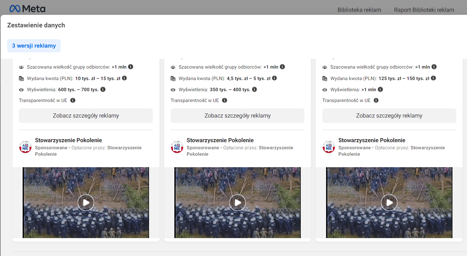Screen dimensions: 467x256
Task: Click Stowarzyszenie Pokolenie avatar in 10–15 tys. zł ad
Action: tap(25, 147)
